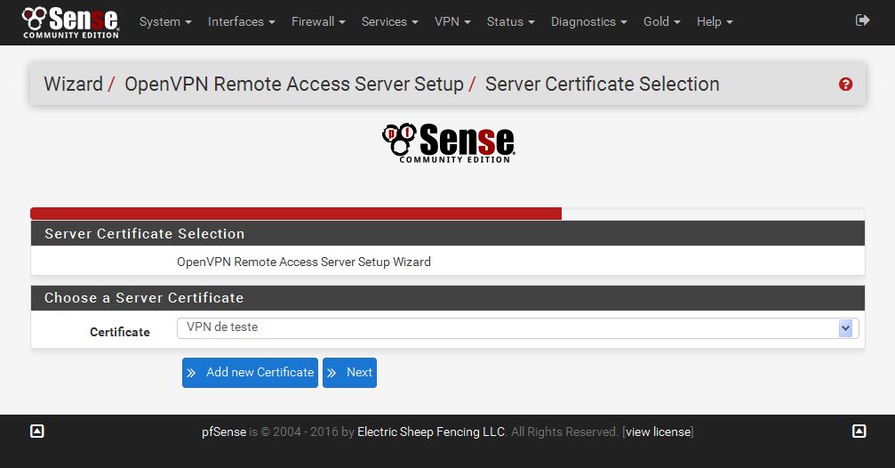Open the Interfaces menu
The image size is (895, 468).
241,21
